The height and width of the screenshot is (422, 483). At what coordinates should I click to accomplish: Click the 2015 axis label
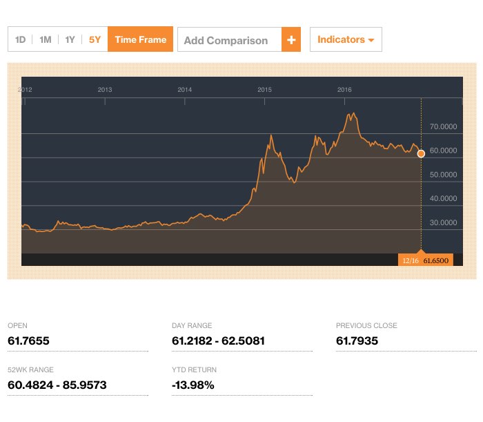pyautogui.click(x=264, y=90)
